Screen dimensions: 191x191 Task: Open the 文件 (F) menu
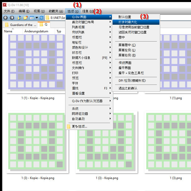(9, 11)
